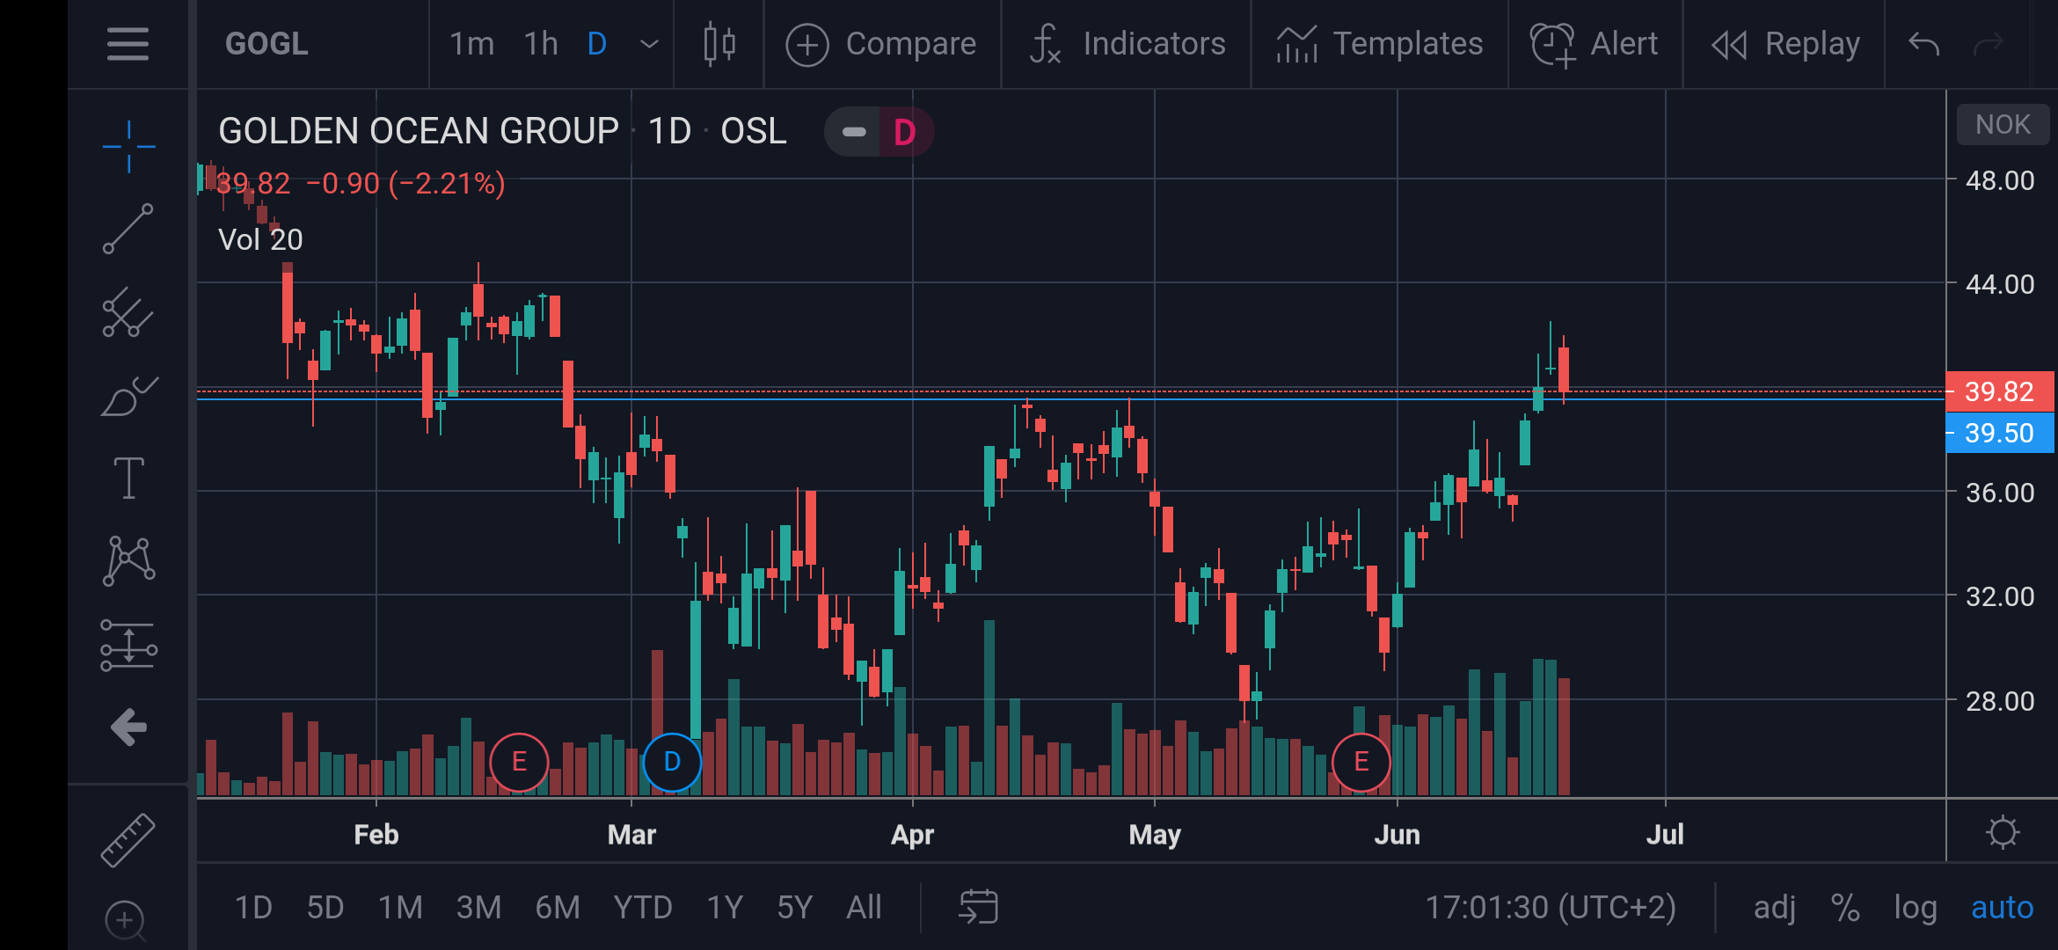Open the hamburger menu
2058x950 pixels.
point(128,44)
